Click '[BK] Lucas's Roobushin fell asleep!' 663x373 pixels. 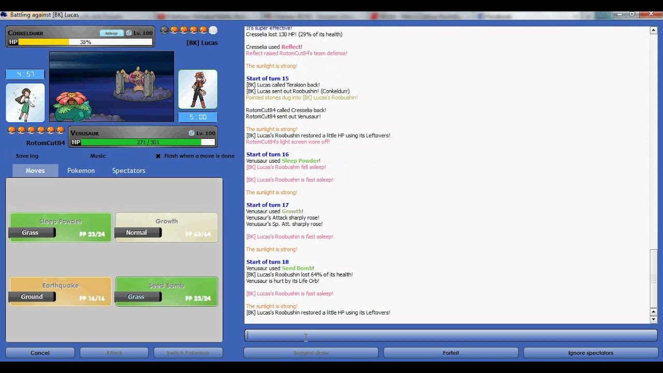click(x=286, y=167)
